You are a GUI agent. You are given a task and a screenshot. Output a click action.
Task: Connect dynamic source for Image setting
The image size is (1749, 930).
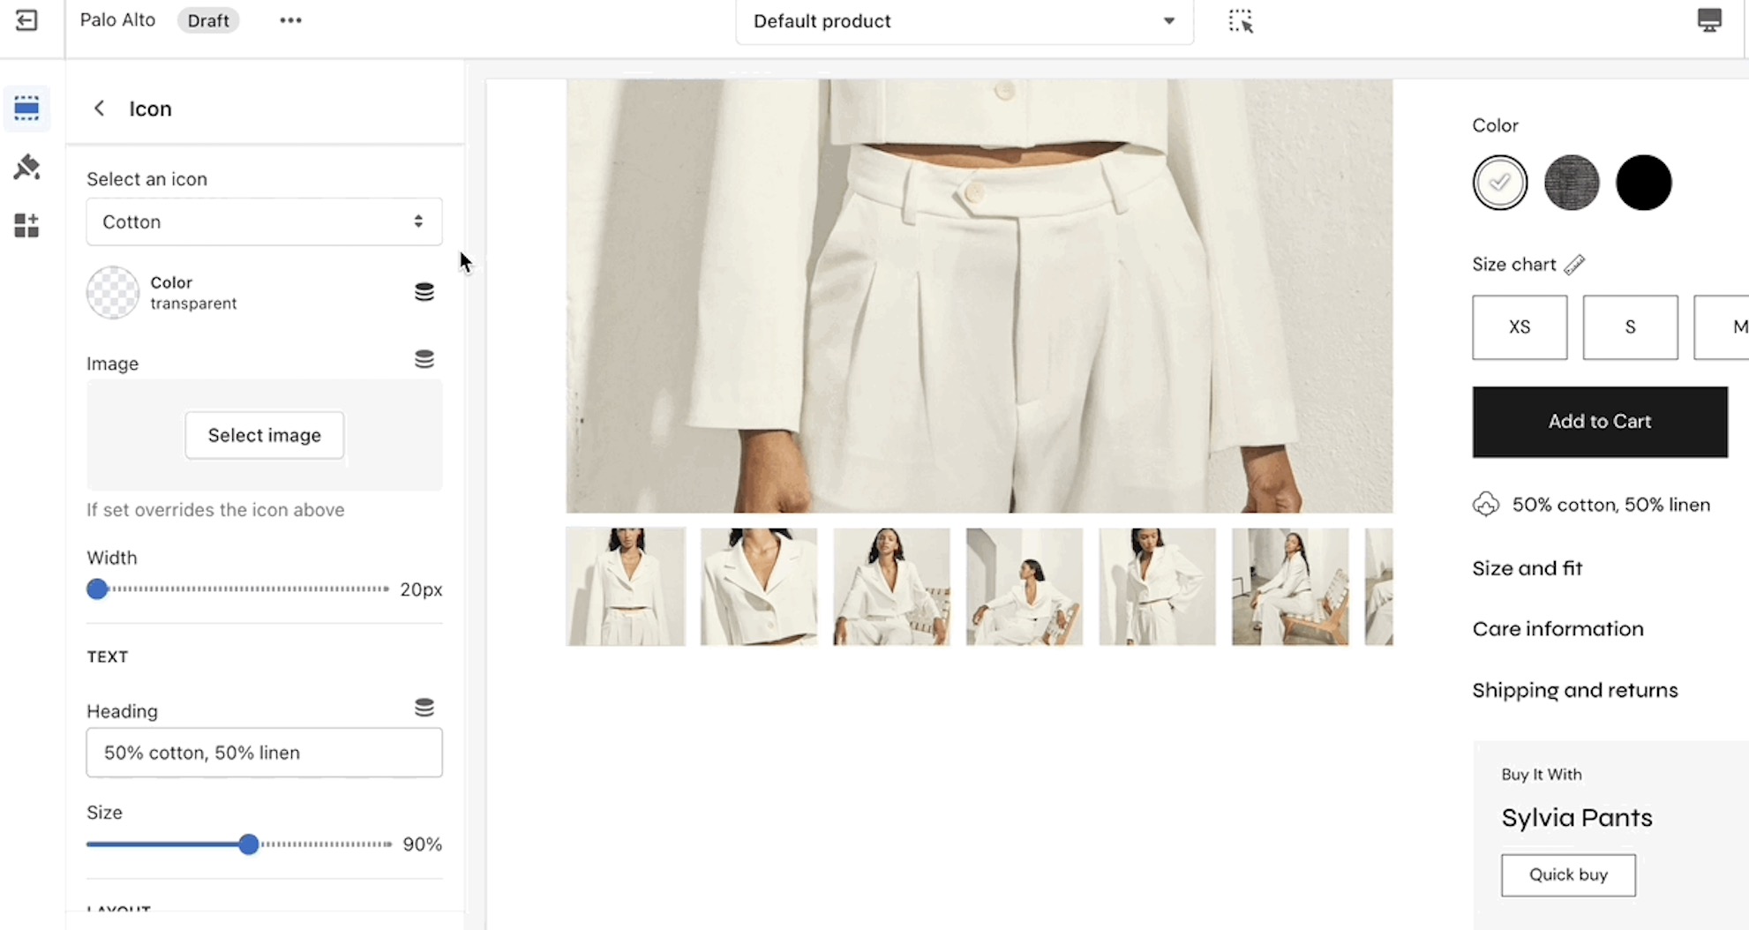424,359
